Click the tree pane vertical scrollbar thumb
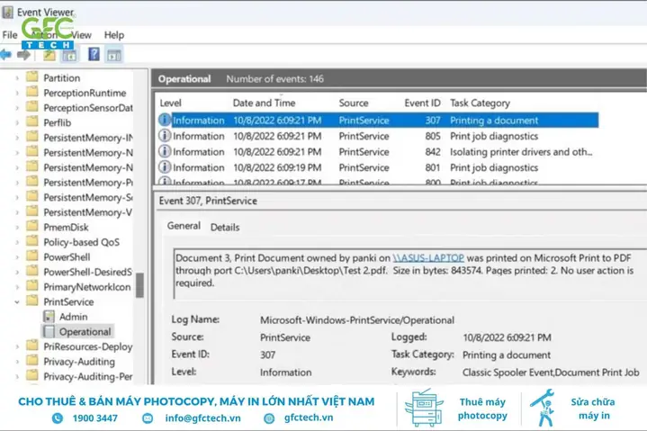Screen dimensions: 647x431 (x=139, y=284)
